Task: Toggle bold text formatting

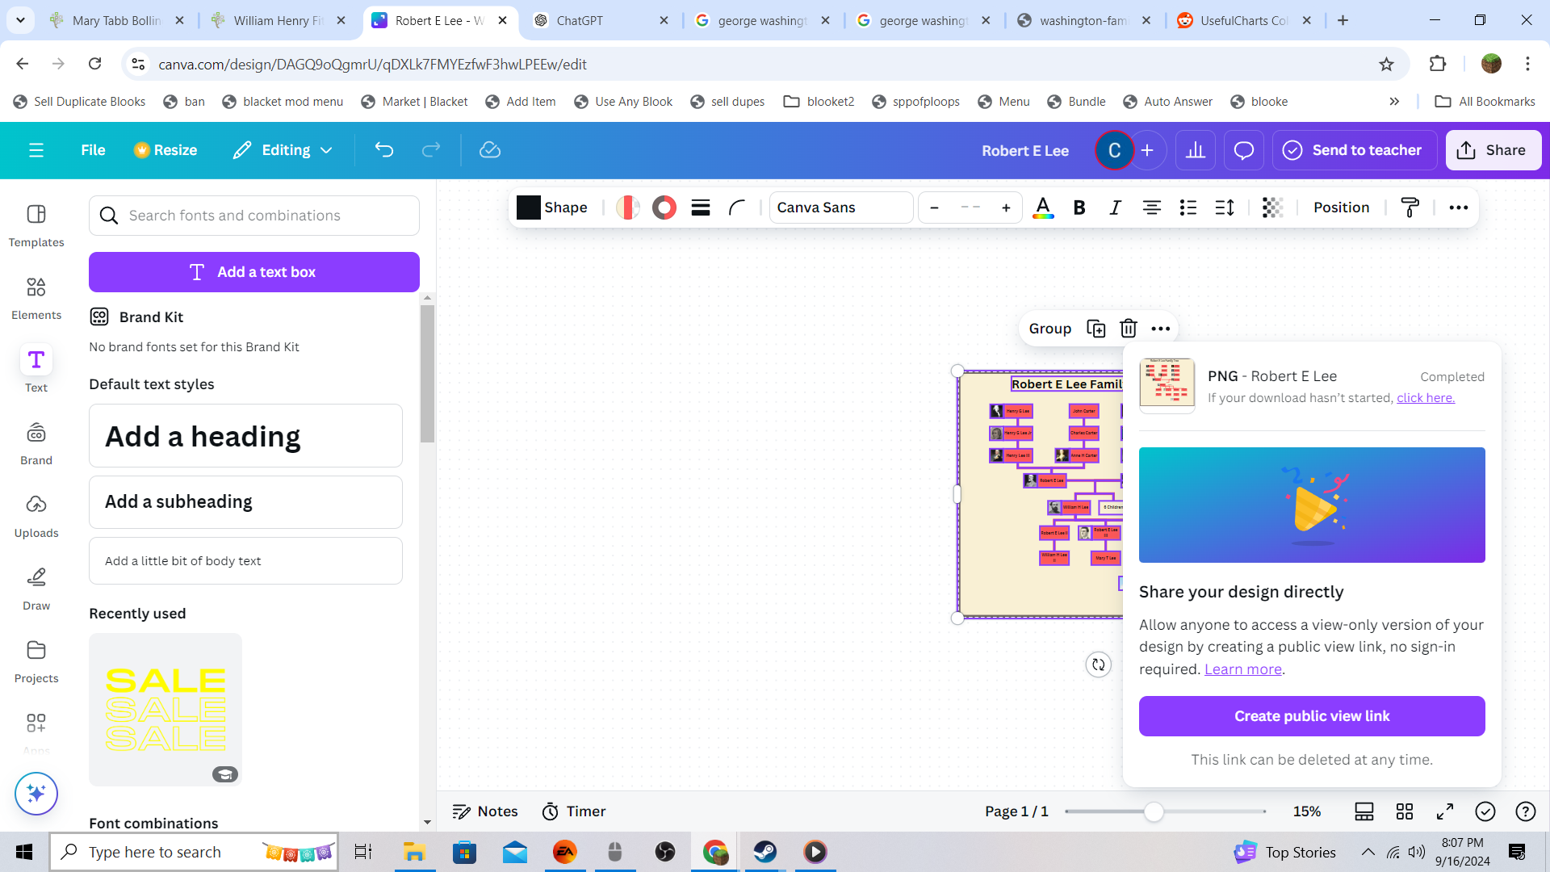Action: [x=1079, y=208]
